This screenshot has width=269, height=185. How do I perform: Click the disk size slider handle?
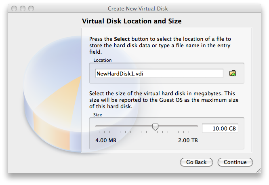155,127
